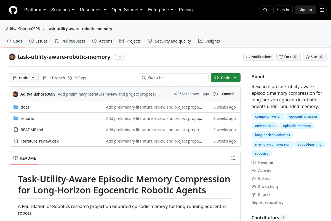Screen dimensions: 331x221
Task: Click the bell icon on Notifications
Action: [x=248, y=57]
